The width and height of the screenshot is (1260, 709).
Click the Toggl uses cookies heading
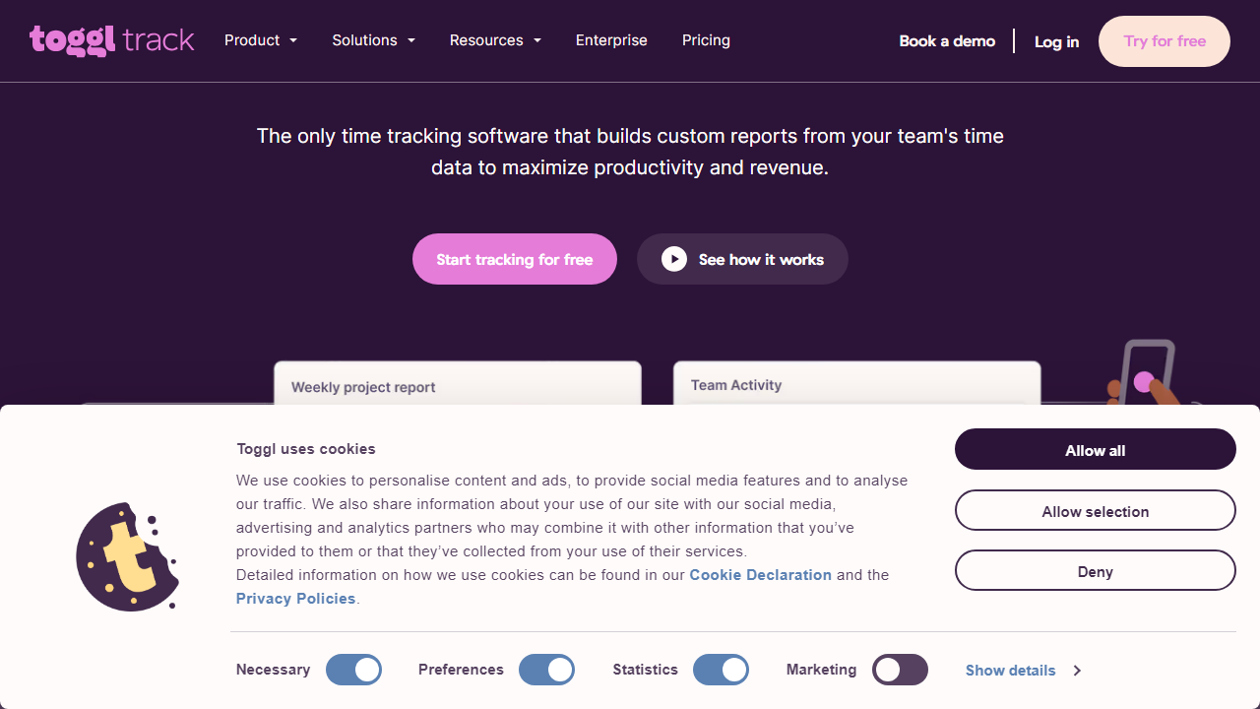[x=306, y=449]
